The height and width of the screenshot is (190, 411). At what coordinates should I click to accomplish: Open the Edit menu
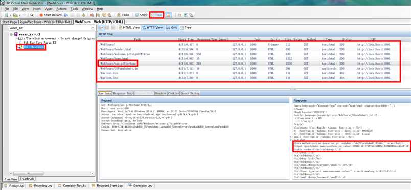tap(15, 9)
